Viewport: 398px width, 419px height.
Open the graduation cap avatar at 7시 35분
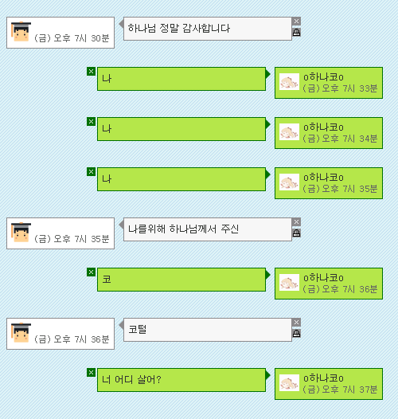(21, 232)
